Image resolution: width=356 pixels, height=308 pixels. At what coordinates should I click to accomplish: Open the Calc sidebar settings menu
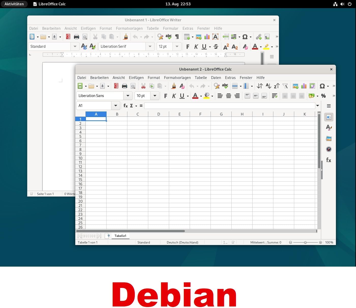click(x=329, y=106)
